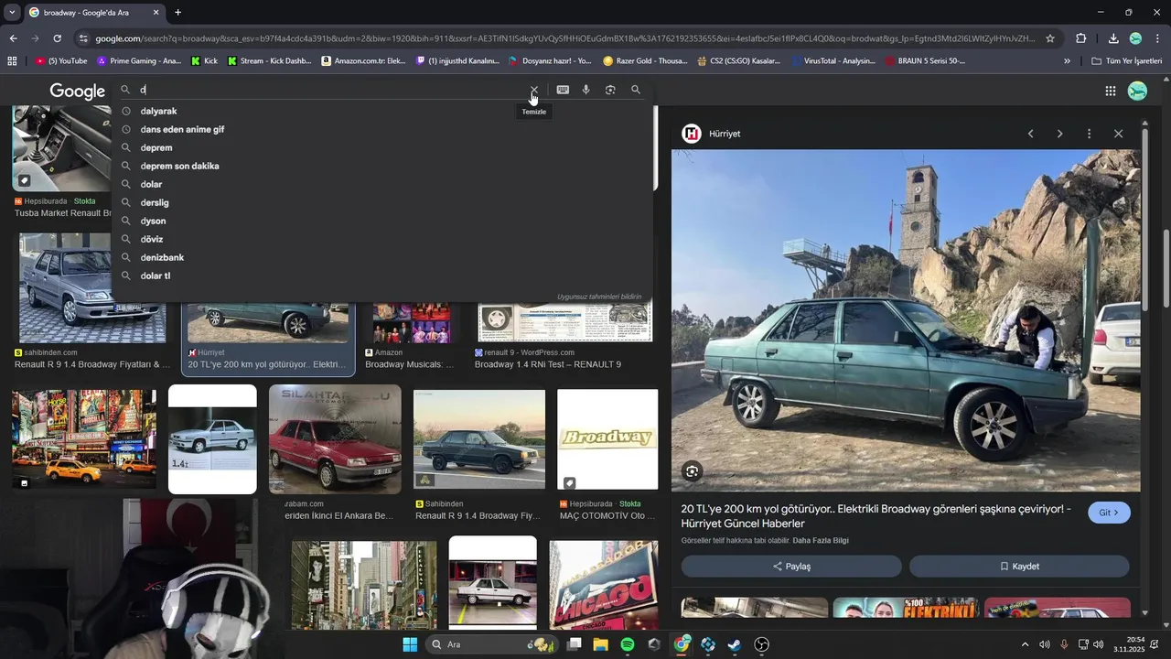Image resolution: width=1171 pixels, height=659 pixels.
Task: Open the yellow Broadway logo thumbnail
Action: pyautogui.click(x=607, y=439)
